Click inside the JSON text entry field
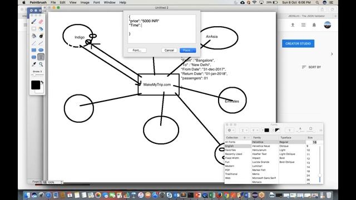Image resolution: width=356 pixels, height=200 pixels. point(162,29)
